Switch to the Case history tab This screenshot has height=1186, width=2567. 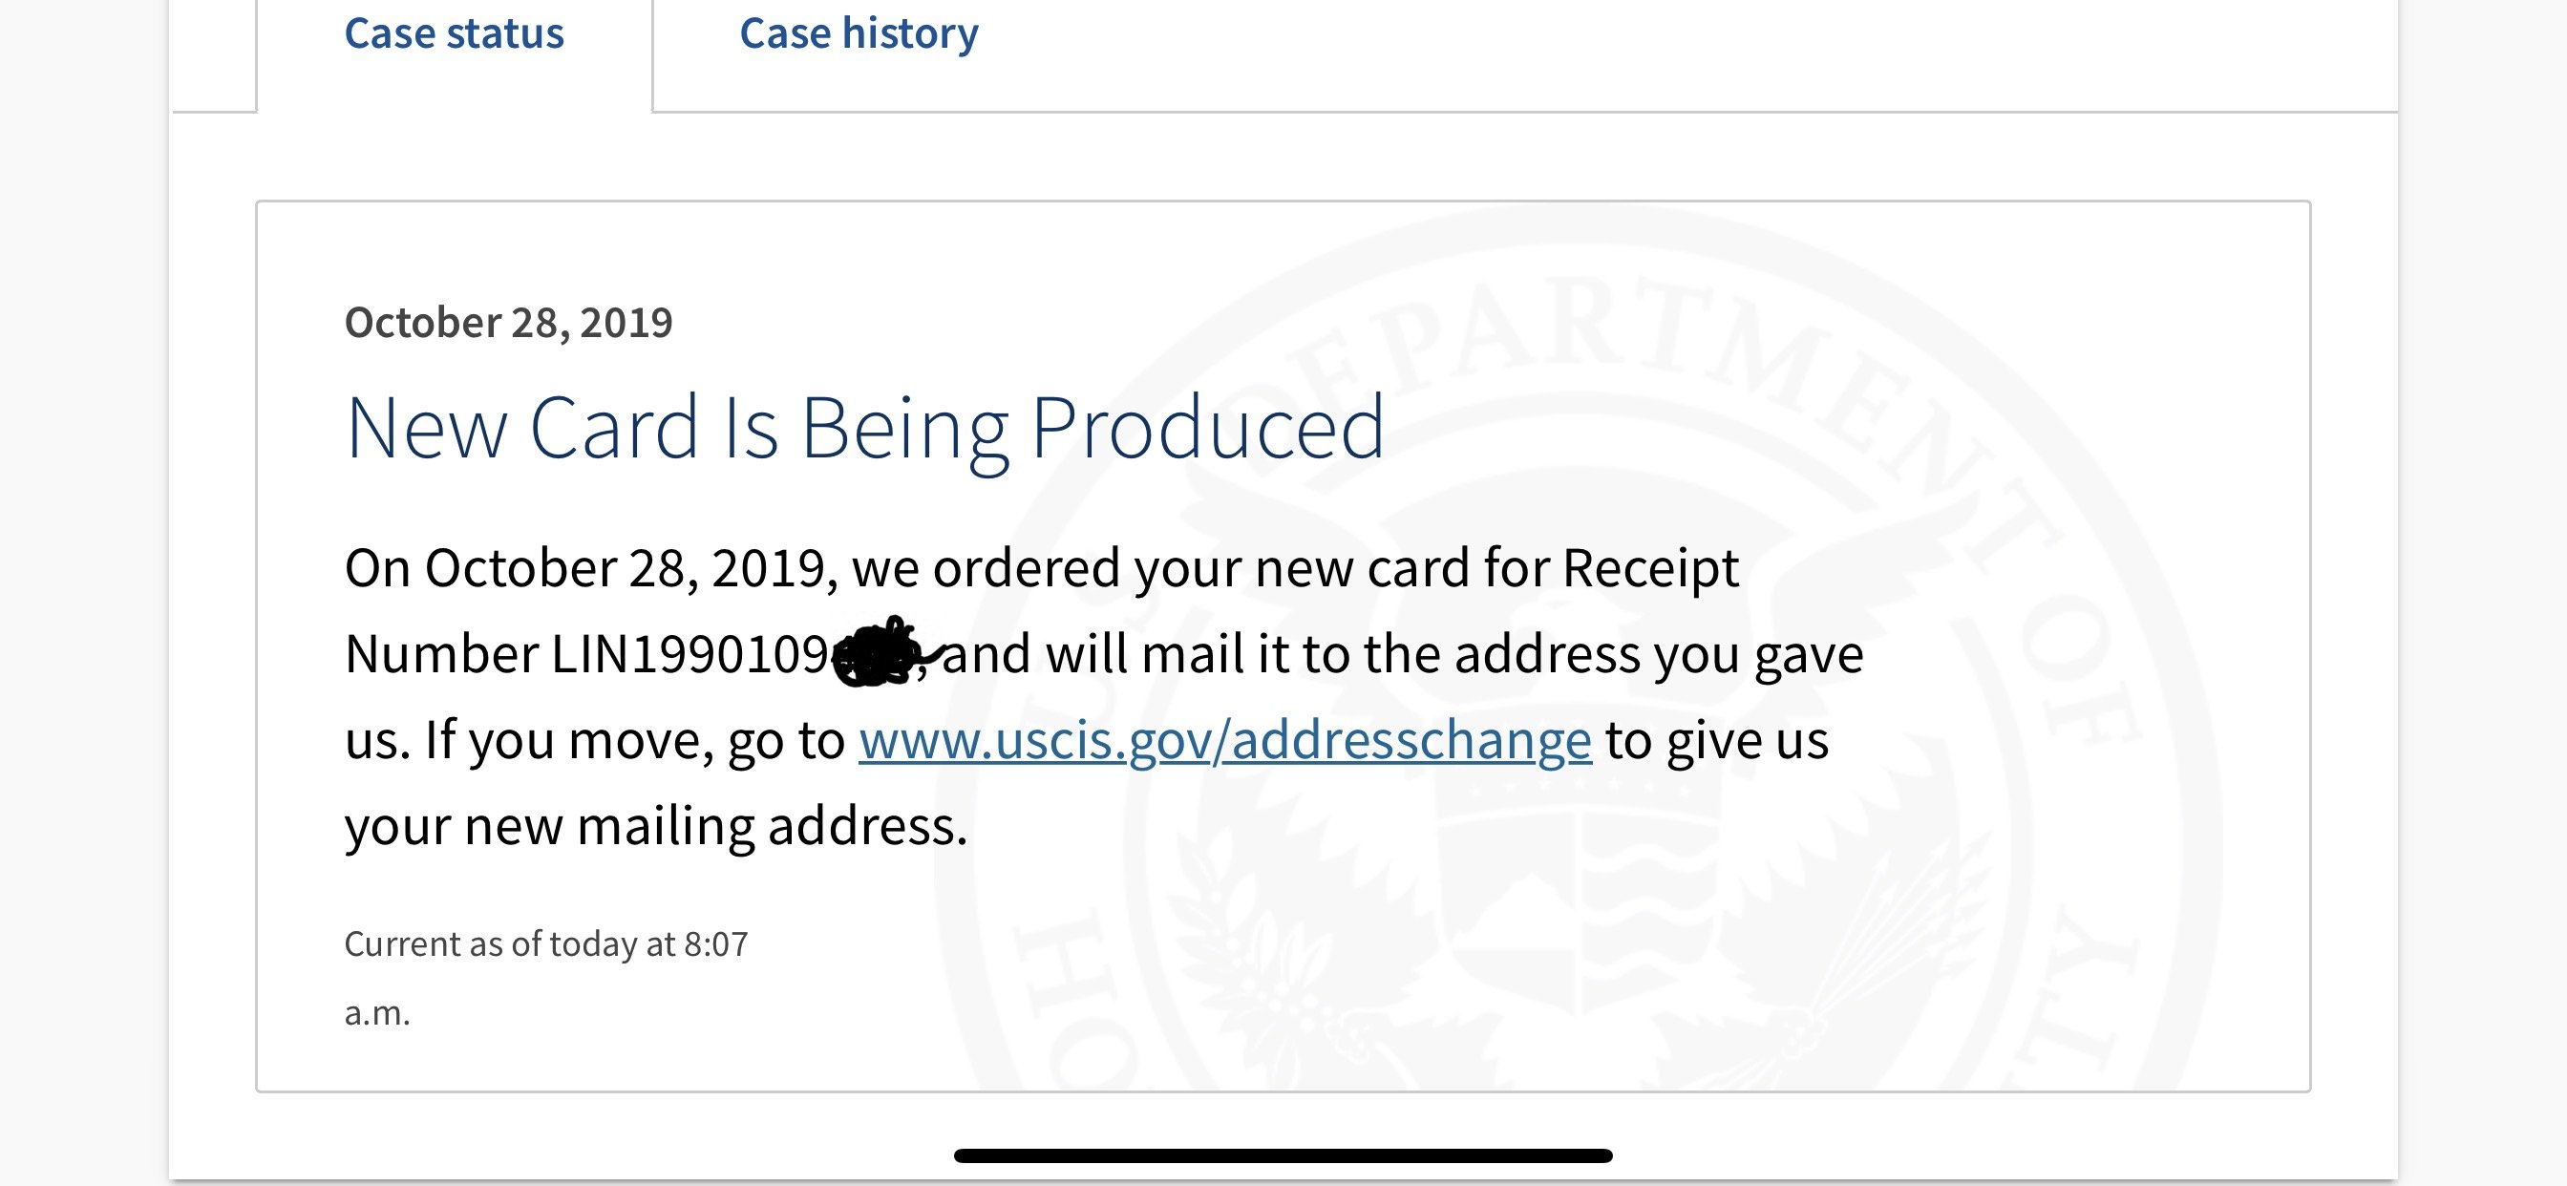(858, 33)
